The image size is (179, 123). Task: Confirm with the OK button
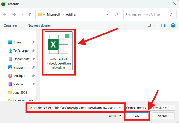(137, 116)
